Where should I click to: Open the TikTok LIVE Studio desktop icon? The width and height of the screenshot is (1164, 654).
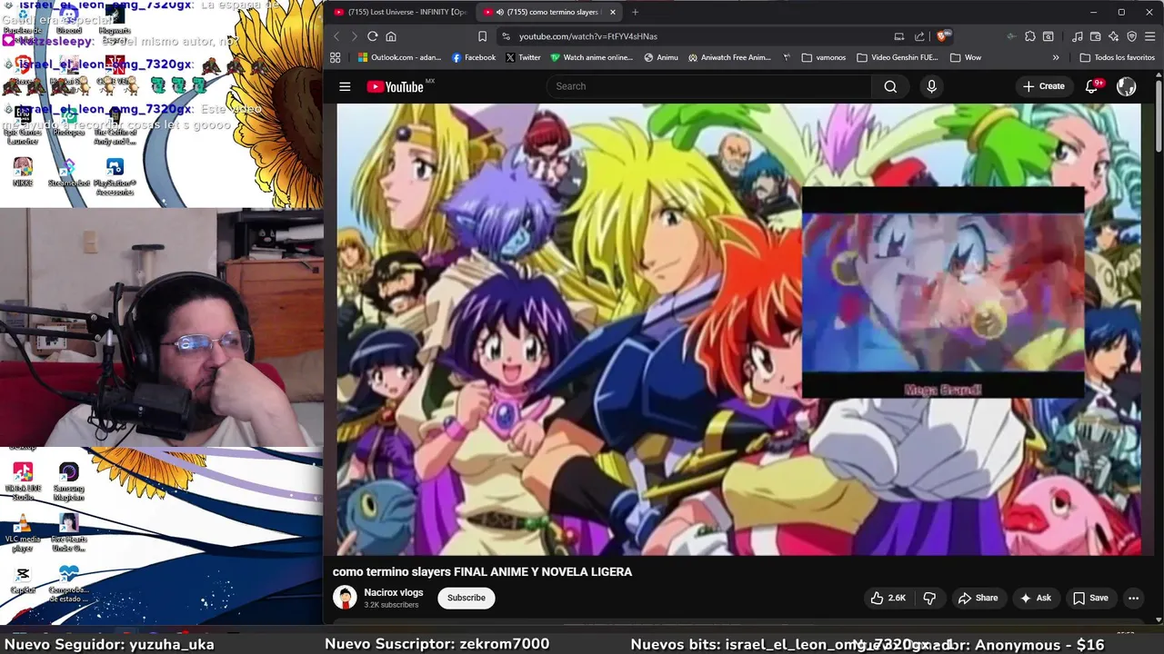[x=23, y=482]
